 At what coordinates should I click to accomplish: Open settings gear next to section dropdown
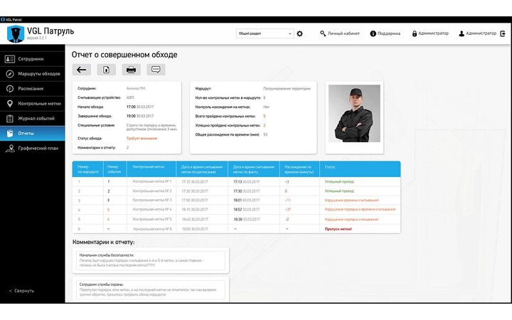[x=299, y=33]
